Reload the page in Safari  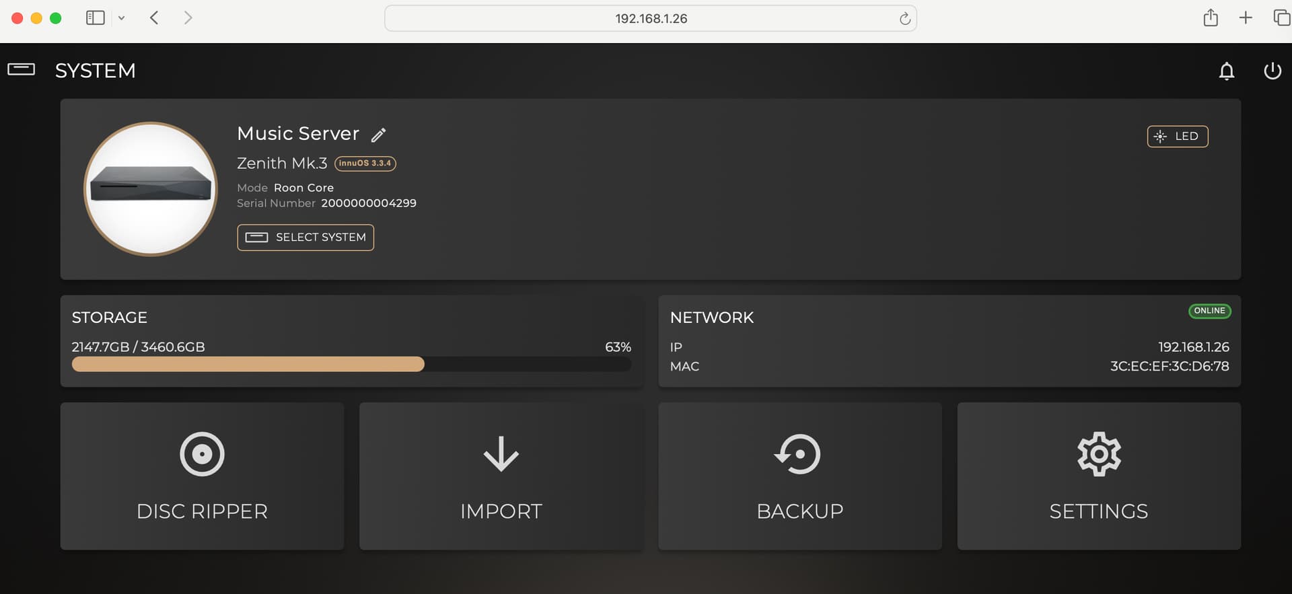tap(905, 19)
